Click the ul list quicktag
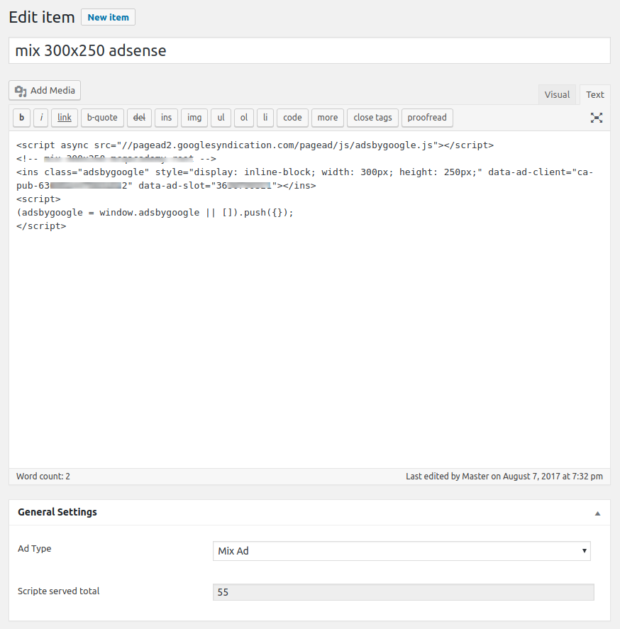620x629 pixels. click(221, 118)
